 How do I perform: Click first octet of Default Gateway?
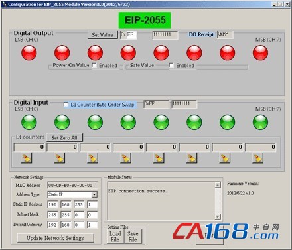[52, 225]
